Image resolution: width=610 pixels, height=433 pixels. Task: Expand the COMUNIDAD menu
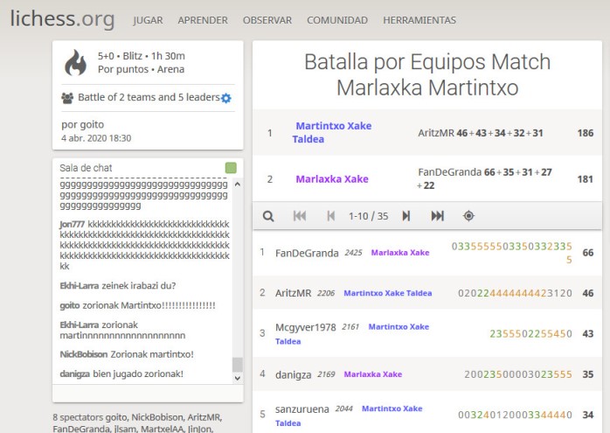[337, 20]
